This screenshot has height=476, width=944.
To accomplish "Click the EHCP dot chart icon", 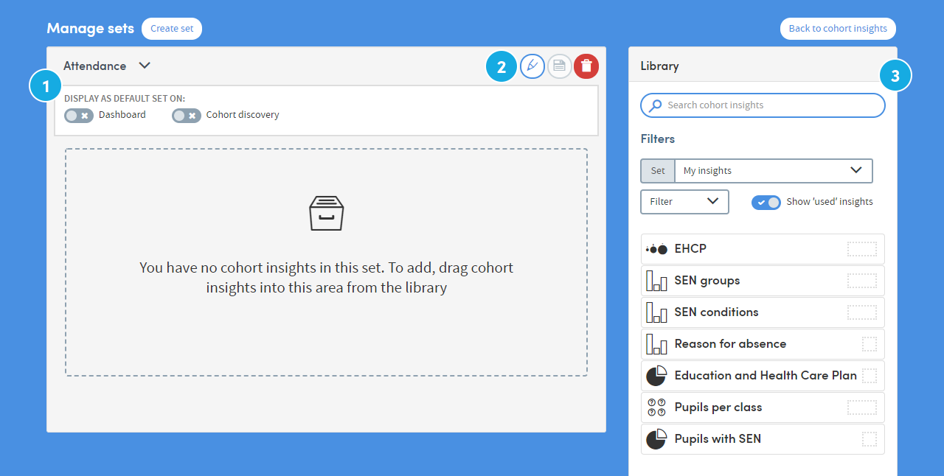I will click(656, 249).
